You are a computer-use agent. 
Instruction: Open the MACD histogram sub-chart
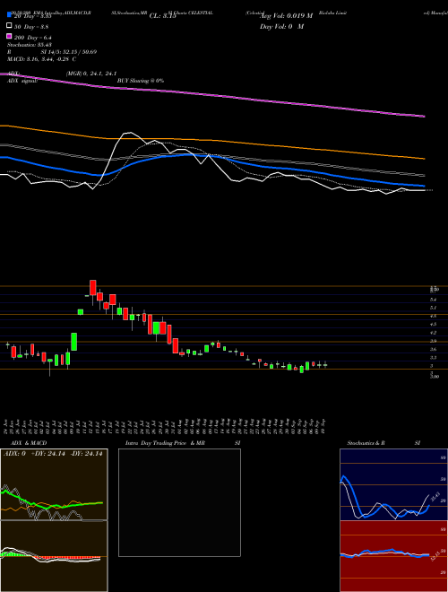pos(54,556)
